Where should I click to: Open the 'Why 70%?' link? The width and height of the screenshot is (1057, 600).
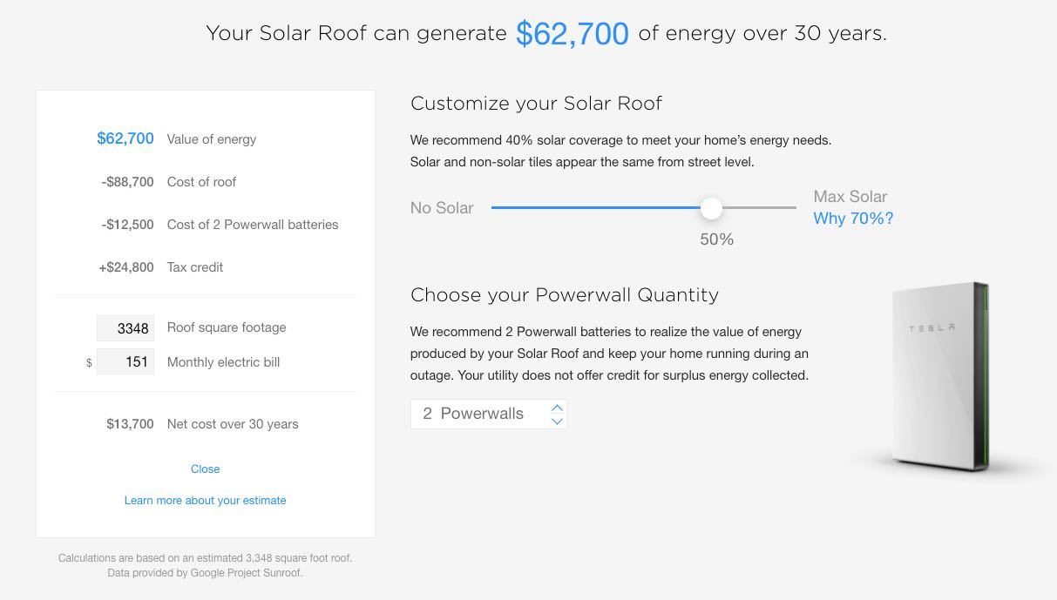(853, 219)
